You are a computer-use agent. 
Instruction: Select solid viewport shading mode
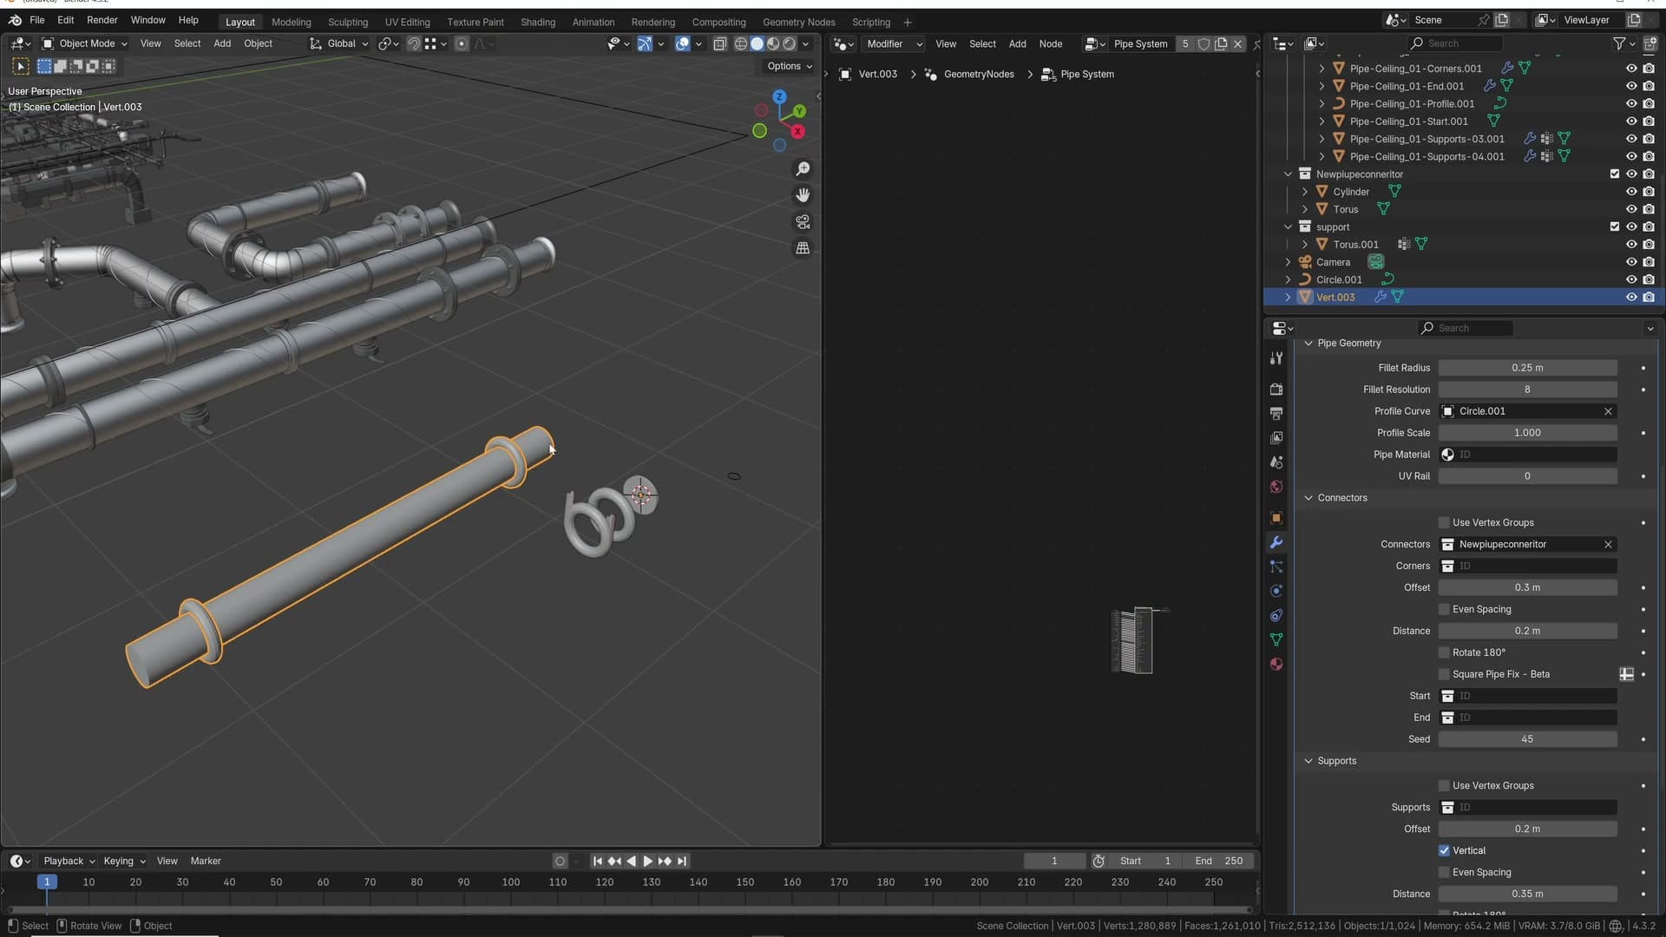tap(757, 43)
